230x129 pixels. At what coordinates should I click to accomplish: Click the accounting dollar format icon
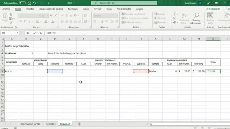95,21
